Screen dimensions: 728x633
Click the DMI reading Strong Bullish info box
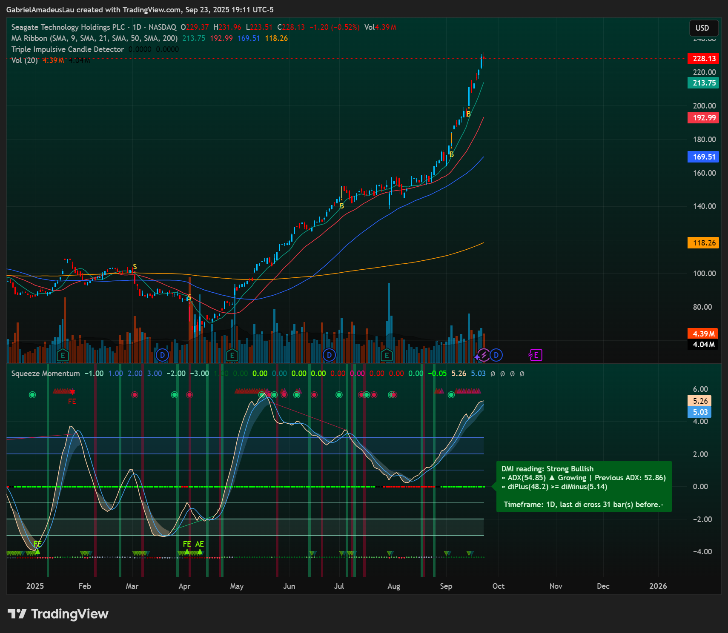pyautogui.click(x=584, y=487)
